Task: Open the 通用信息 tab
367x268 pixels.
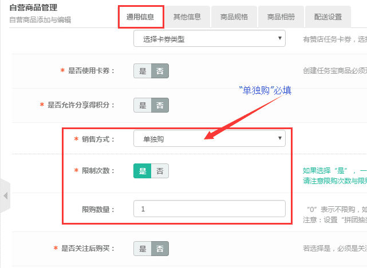Action: [x=141, y=17]
